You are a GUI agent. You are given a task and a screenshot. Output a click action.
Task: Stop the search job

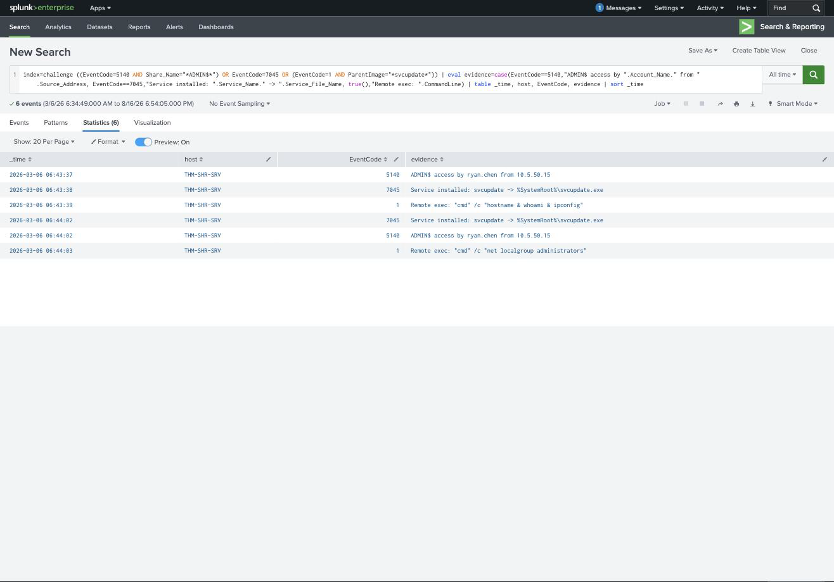pyautogui.click(x=702, y=104)
